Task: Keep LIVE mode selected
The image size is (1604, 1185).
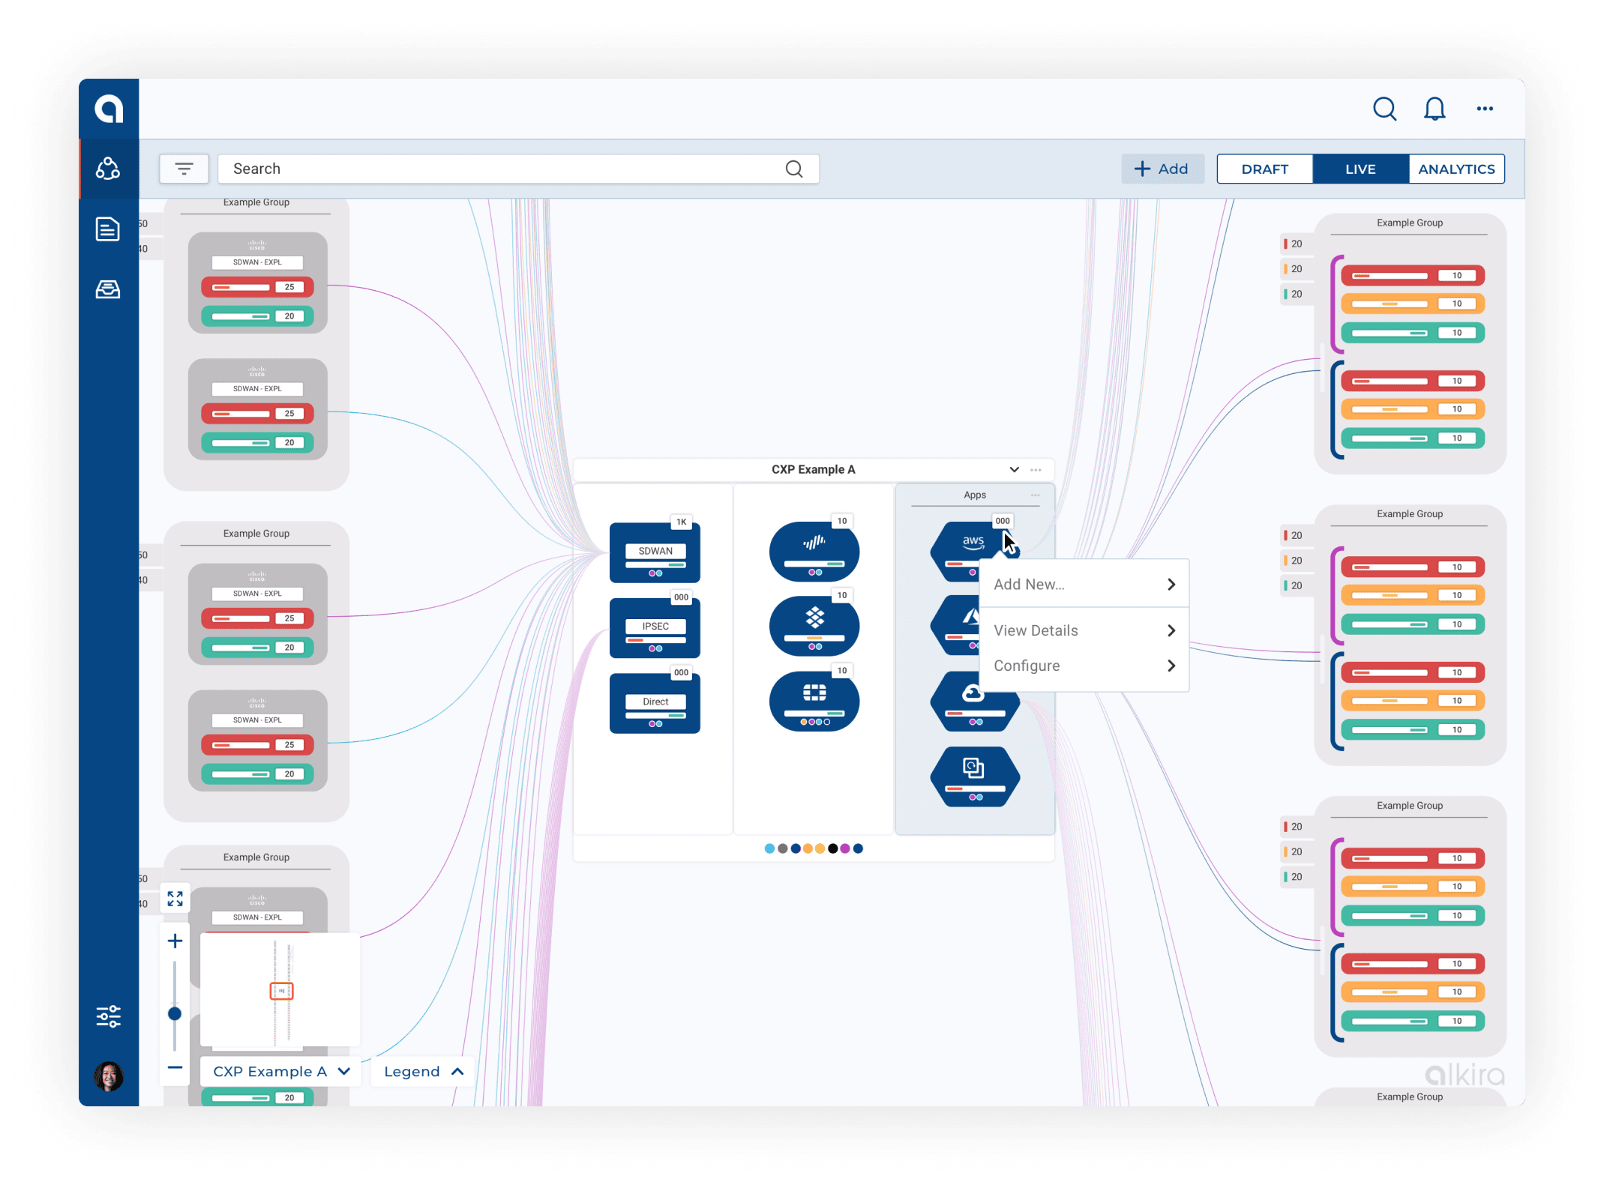Action: pyautogui.click(x=1360, y=169)
